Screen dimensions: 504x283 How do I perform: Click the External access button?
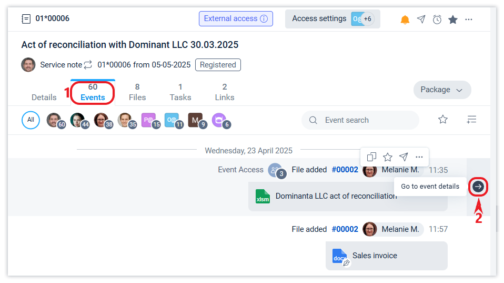pos(236,19)
